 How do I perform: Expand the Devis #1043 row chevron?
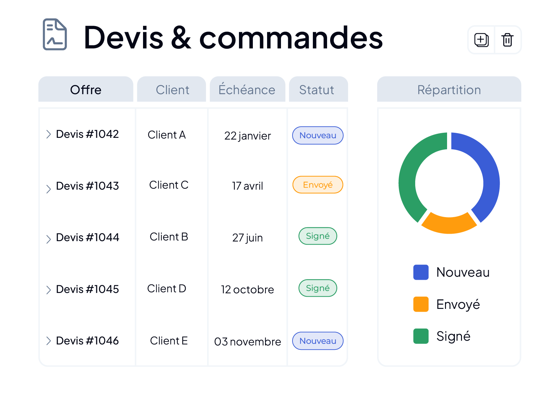[48, 189]
